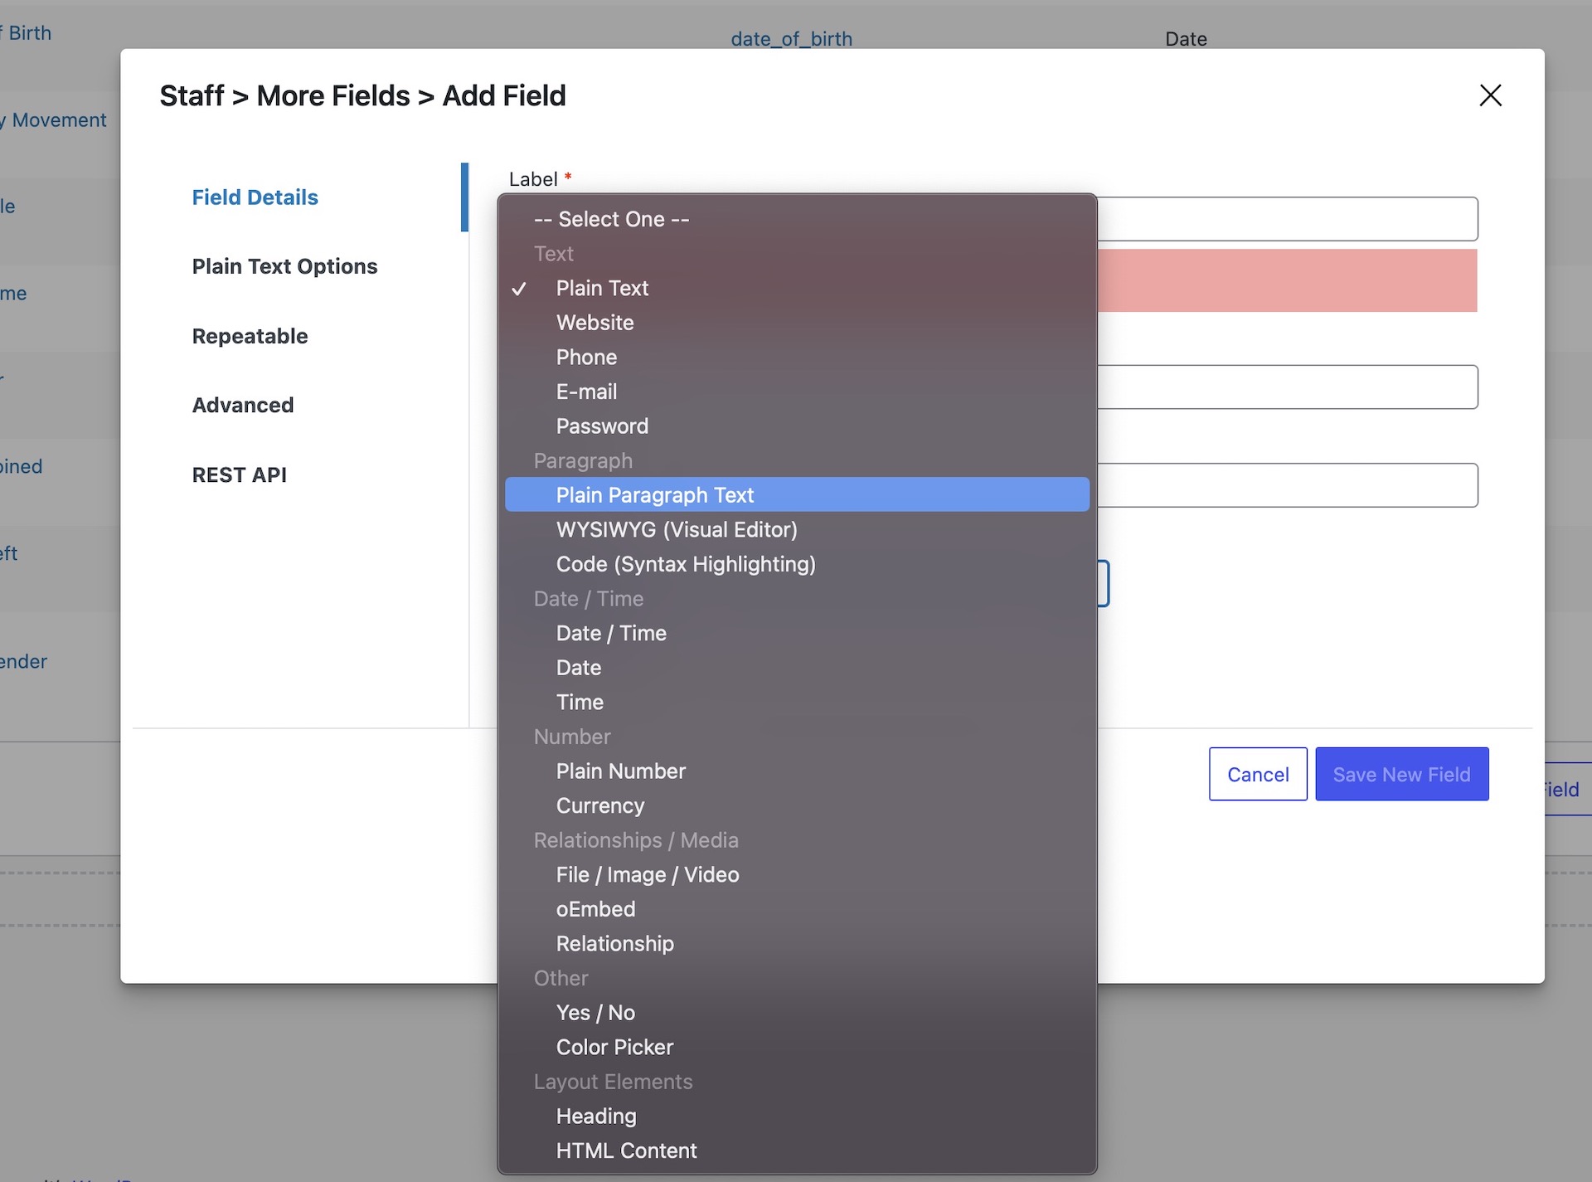
Task: Choose the oEmbed field type
Action: coord(595,909)
